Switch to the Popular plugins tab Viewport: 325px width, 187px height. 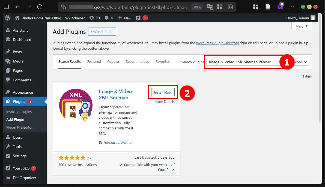(113, 61)
